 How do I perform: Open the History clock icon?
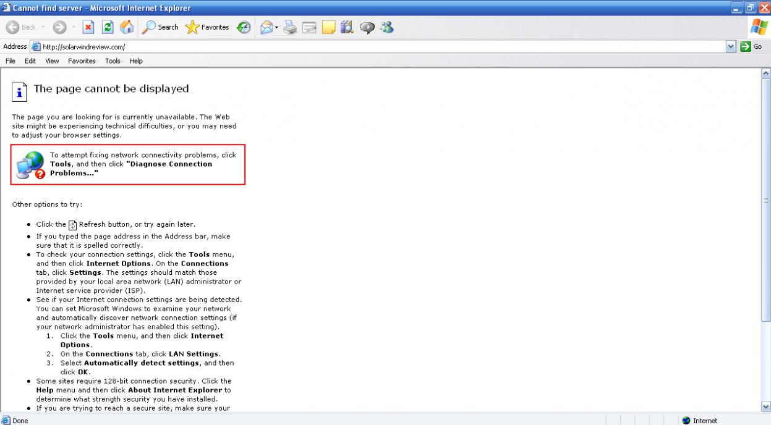[244, 27]
